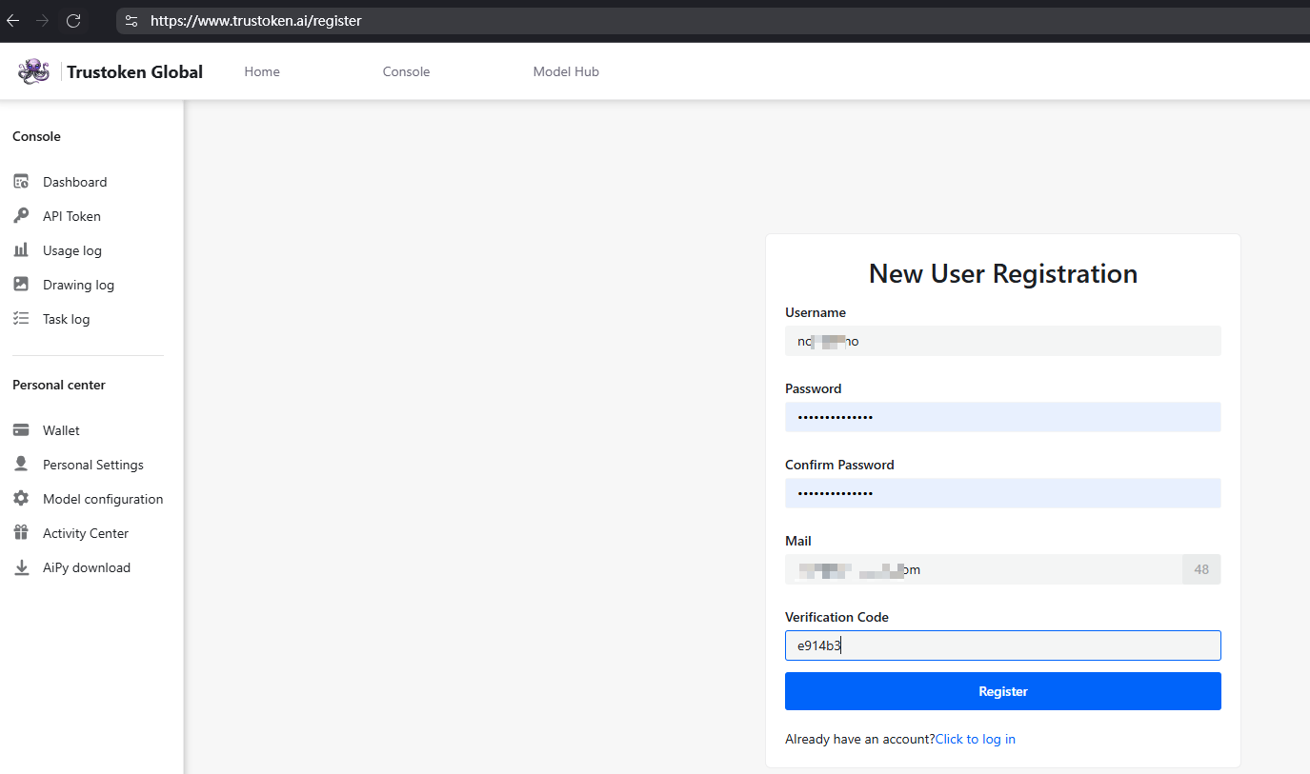The height and width of the screenshot is (774, 1310).
Task: Click the Personal Settings person icon
Action: coord(21,465)
